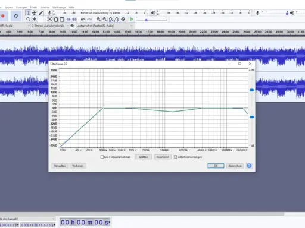Open the Effekt menu
The height and width of the screenshot is (228, 305).
coord(33,7)
